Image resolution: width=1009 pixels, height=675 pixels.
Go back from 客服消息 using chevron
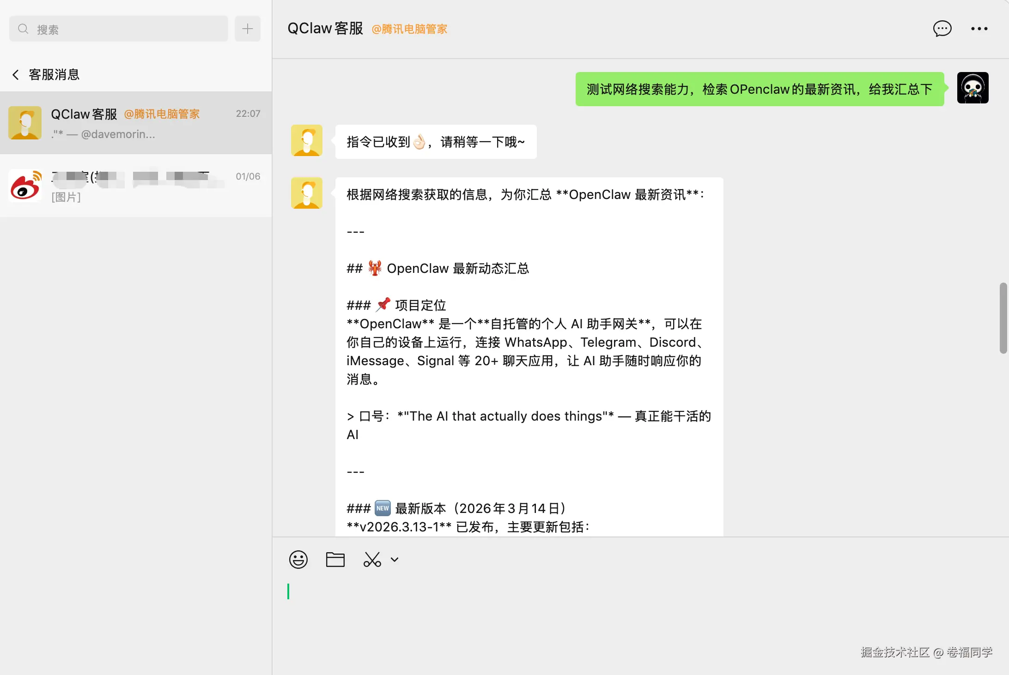16,75
